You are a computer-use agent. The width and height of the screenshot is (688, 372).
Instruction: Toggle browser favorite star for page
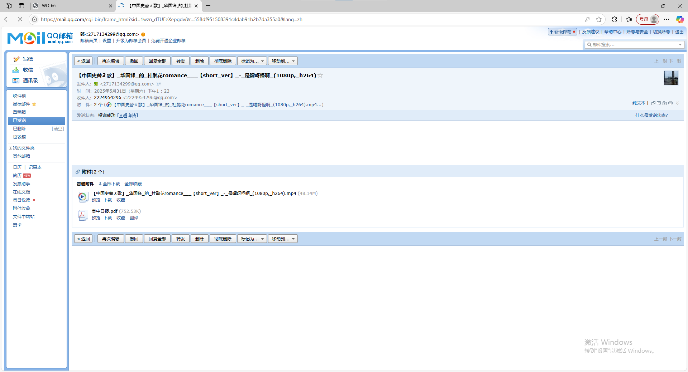[x=599, y=19]
